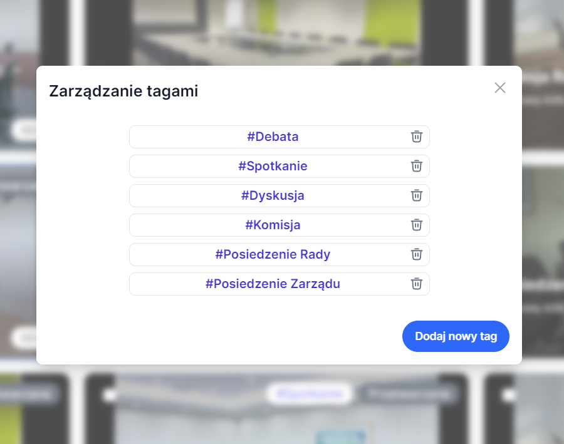Image resolution: width=564 pixels, height=444 pixels.
Task: Select the #Debata tag label
Action: tap(273, 137)
